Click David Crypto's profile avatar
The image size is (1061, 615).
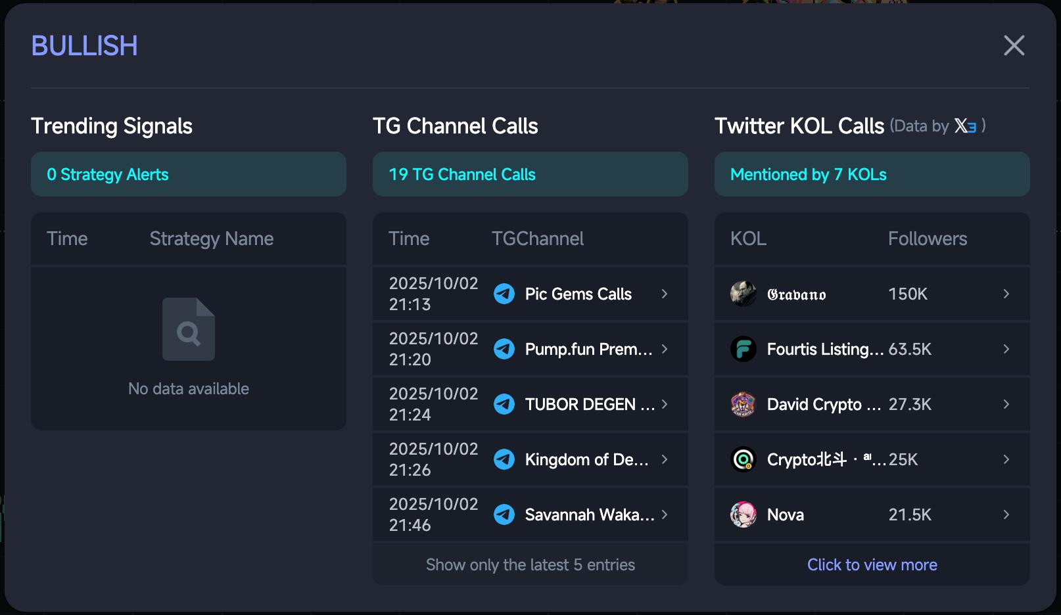tap(743, 404)
